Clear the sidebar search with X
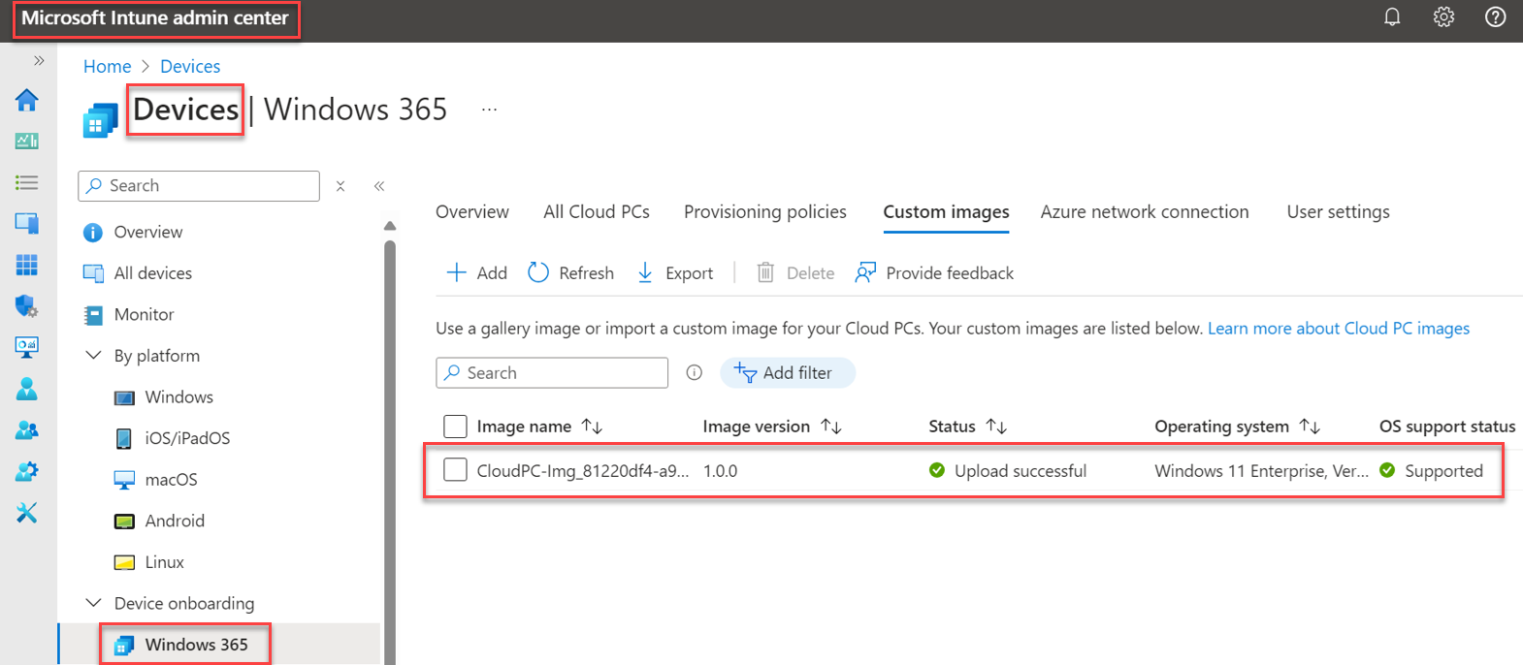This screenshot has width=1523, height=665. pos(340,186)
